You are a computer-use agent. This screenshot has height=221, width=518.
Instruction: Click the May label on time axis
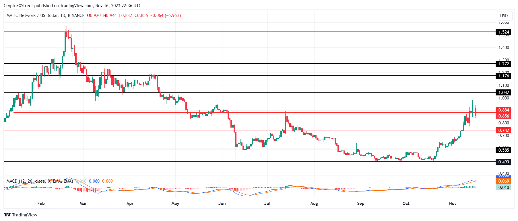[175, 204]
